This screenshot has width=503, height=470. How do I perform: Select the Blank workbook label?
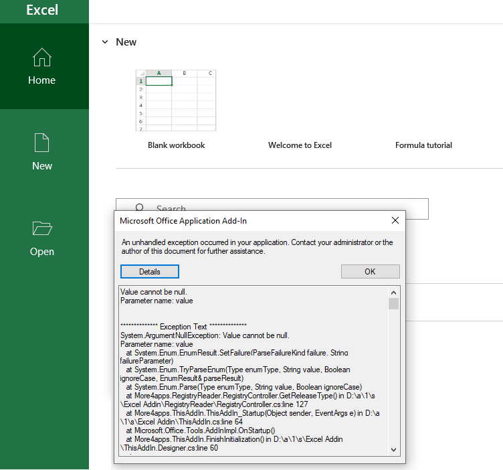pos(176,145)
